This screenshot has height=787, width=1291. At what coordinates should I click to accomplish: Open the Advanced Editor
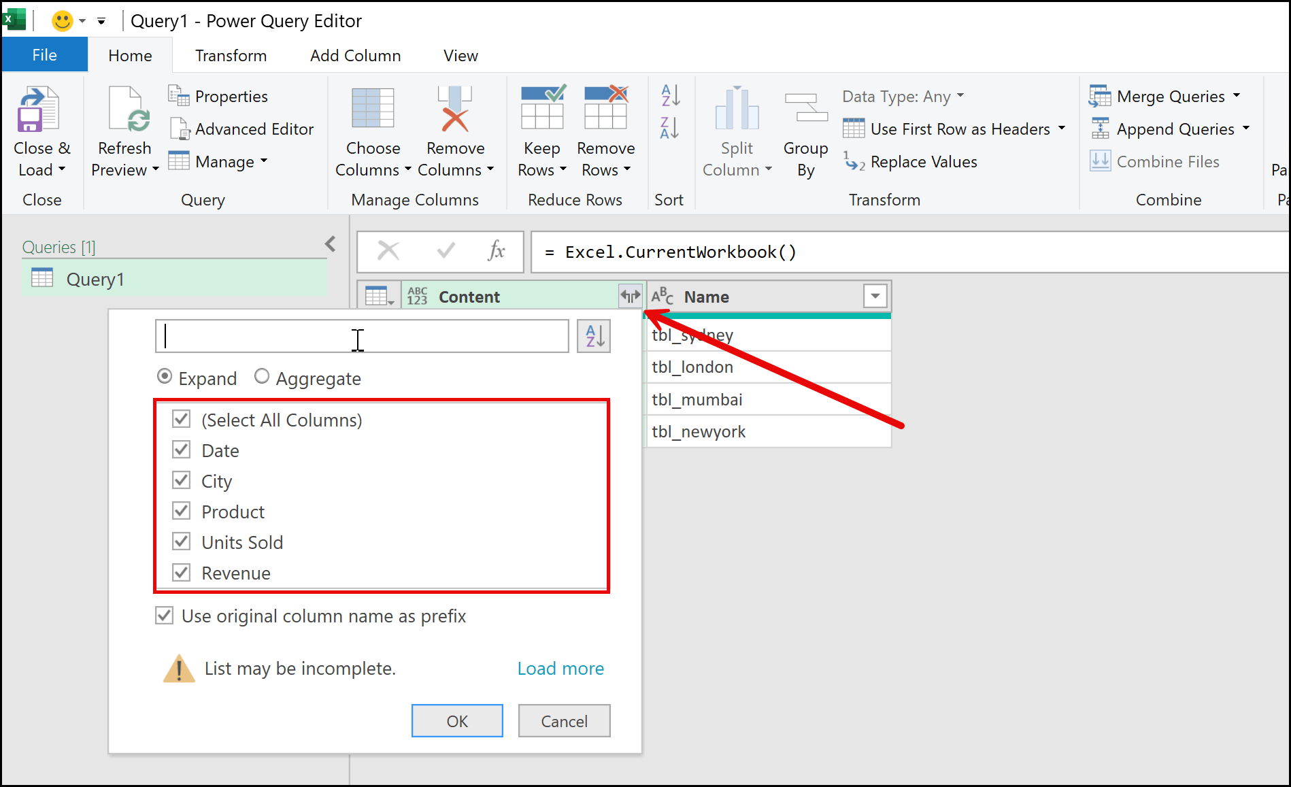[x=242, y=129]
